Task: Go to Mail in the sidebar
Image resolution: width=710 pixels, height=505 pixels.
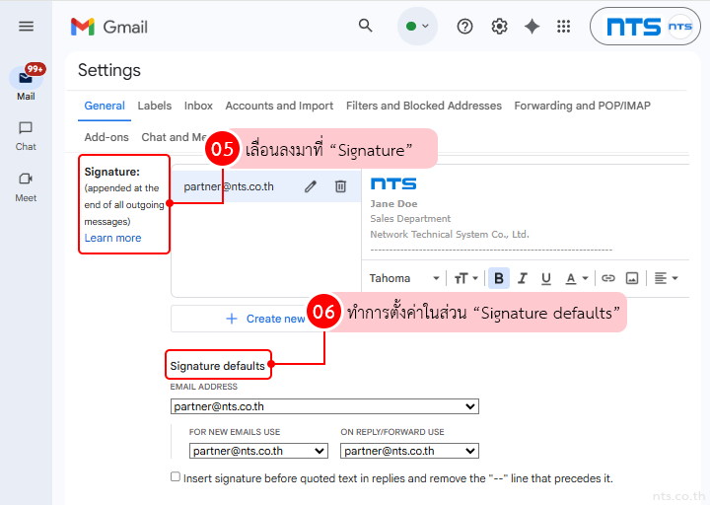Action: [x=26, y=84]
